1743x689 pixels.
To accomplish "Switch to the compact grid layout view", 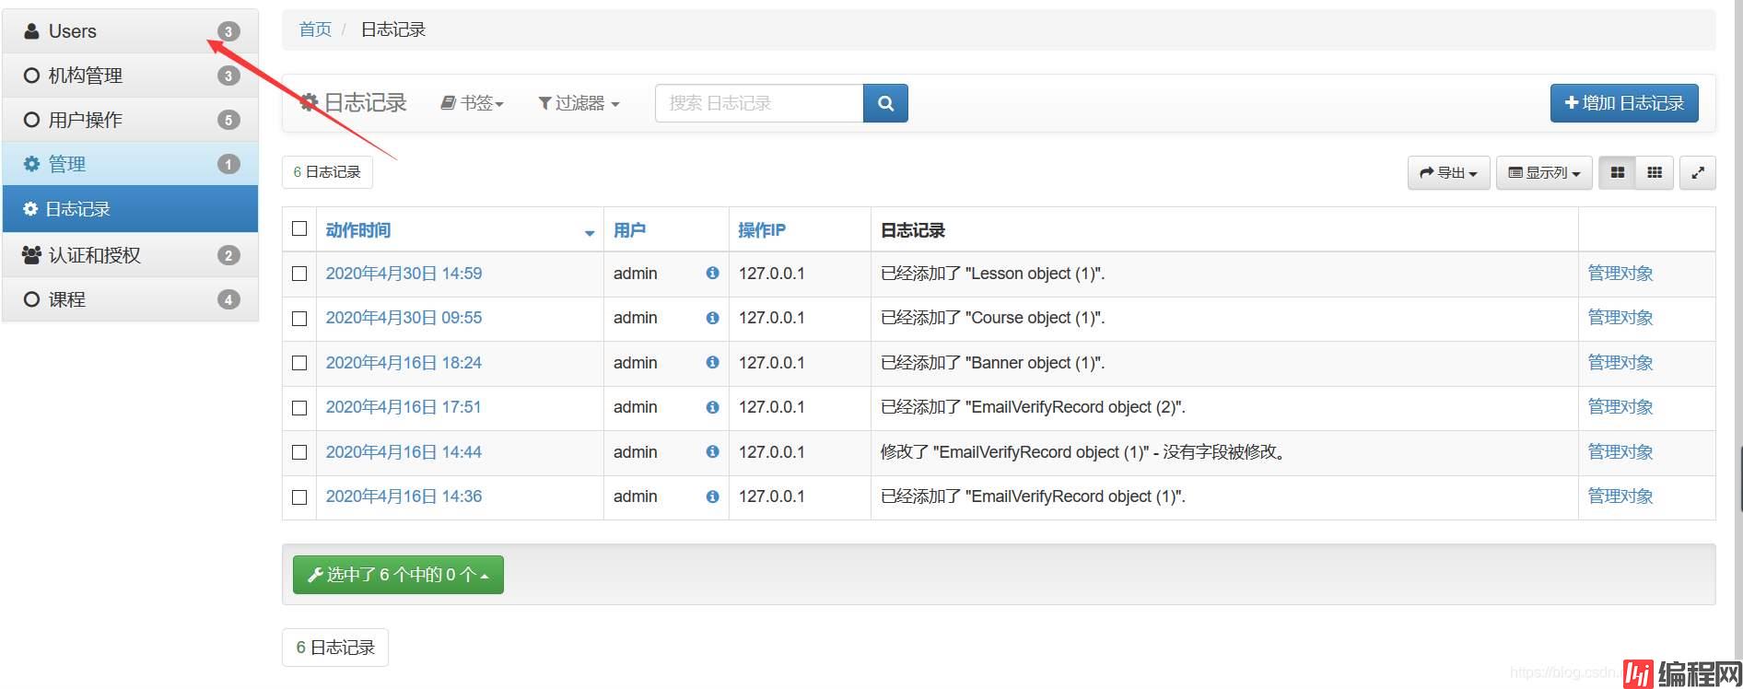I will point(1655,172).
